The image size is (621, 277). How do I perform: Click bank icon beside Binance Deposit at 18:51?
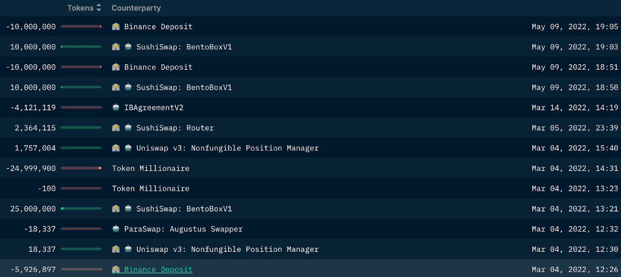click(116, 67)
